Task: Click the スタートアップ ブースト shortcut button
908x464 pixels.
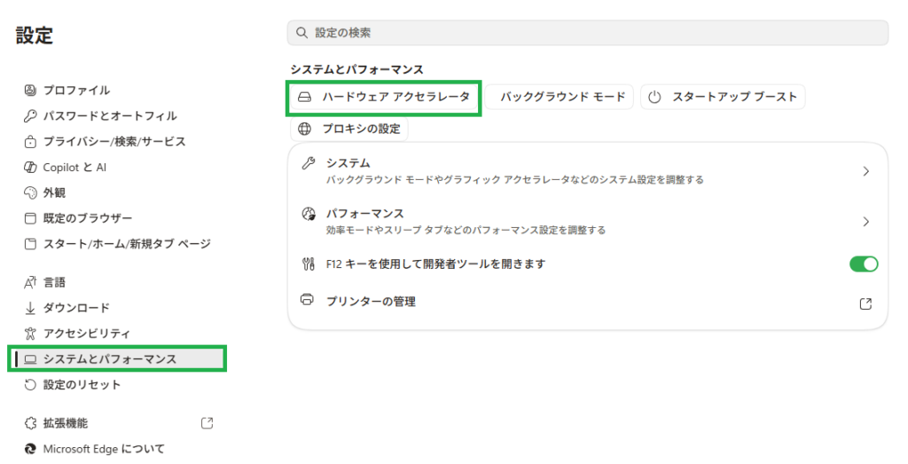Action: [723, 97]
